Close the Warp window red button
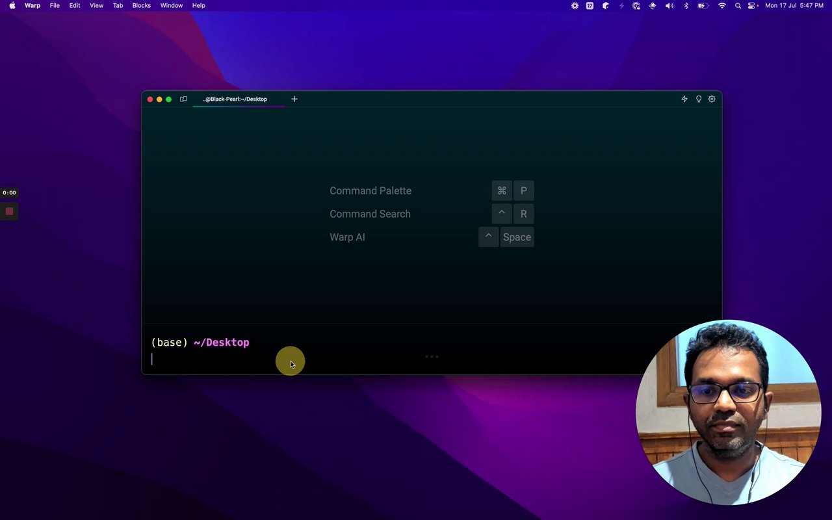The height and width of the screenshot is (520, 832). [x=150, y=99]
